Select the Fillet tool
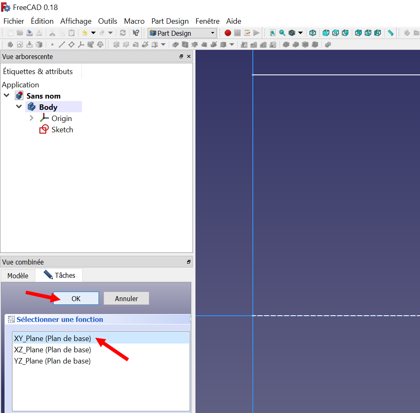The height and width of the screenshot is (413, 420). click(286, 45)
